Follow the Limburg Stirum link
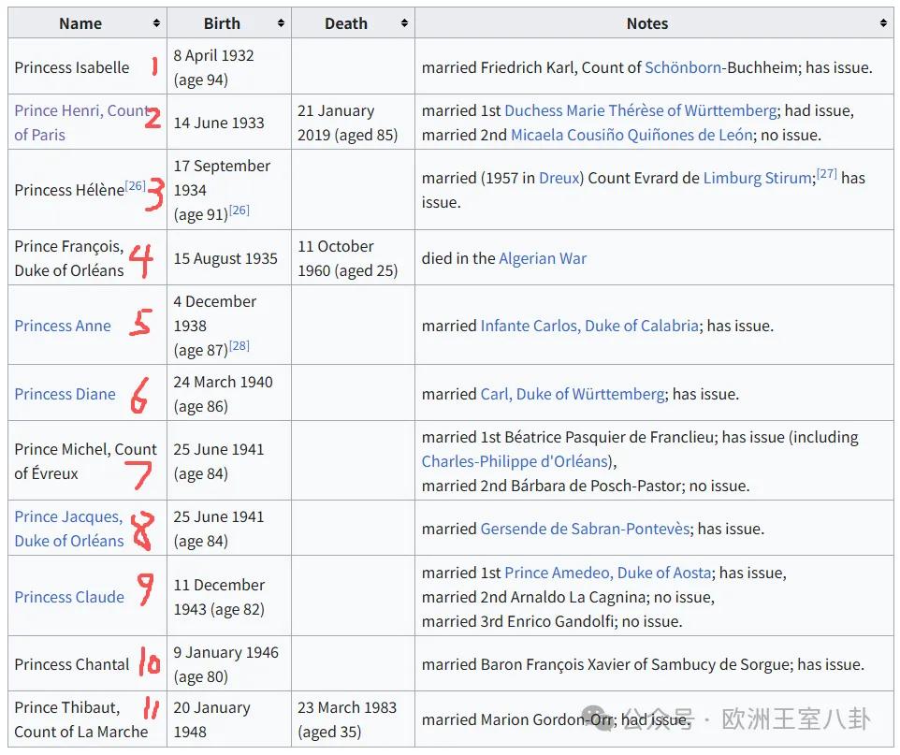Screen dimensions: 900x755 [758, 178]
